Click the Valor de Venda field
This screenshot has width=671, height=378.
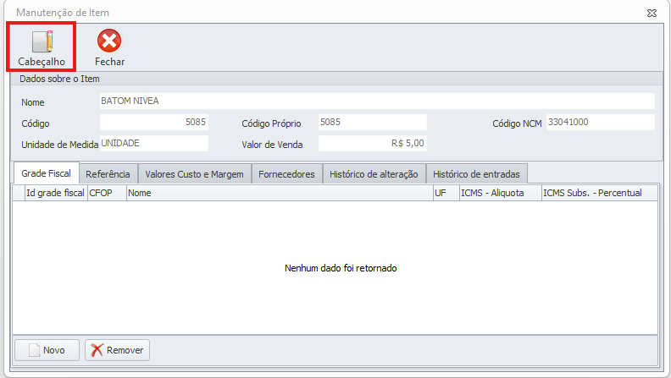coord(372,144)
